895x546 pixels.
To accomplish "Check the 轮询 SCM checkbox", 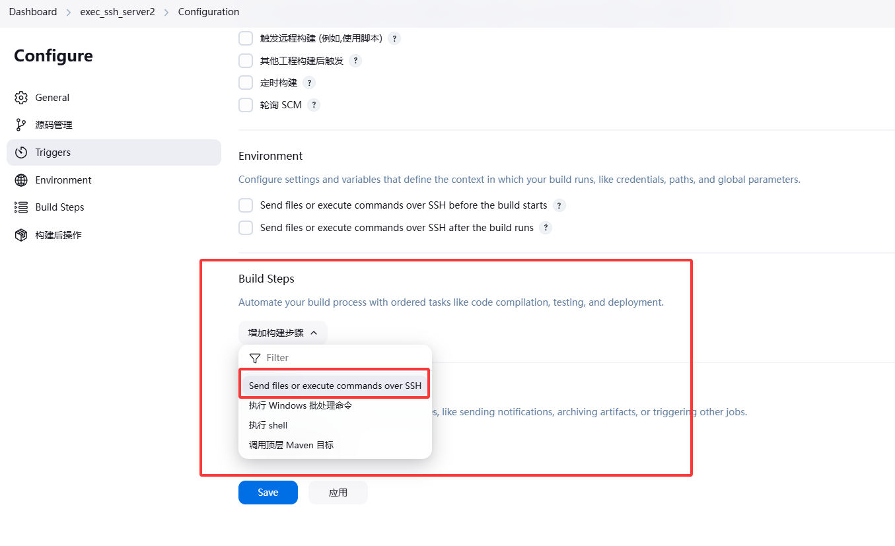I will [x=246, y=105].
